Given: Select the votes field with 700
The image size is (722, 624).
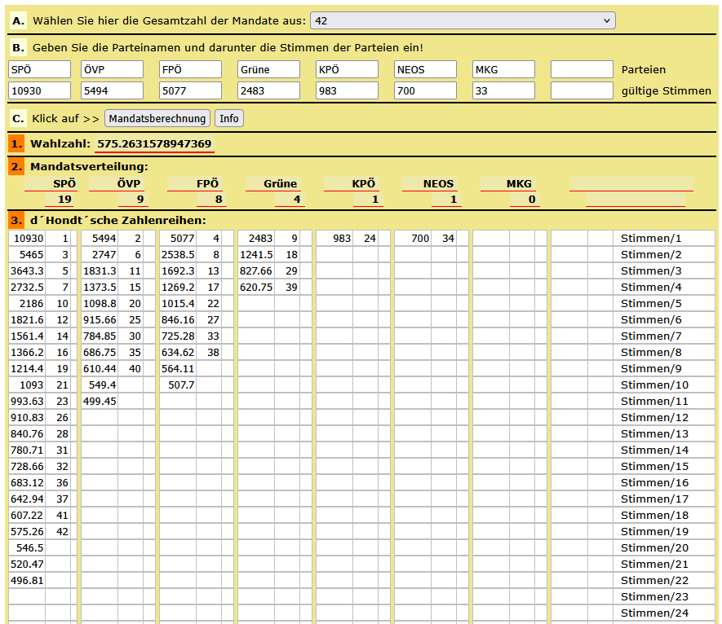Looking at the screenshot, I should click(x=425, y=91).
